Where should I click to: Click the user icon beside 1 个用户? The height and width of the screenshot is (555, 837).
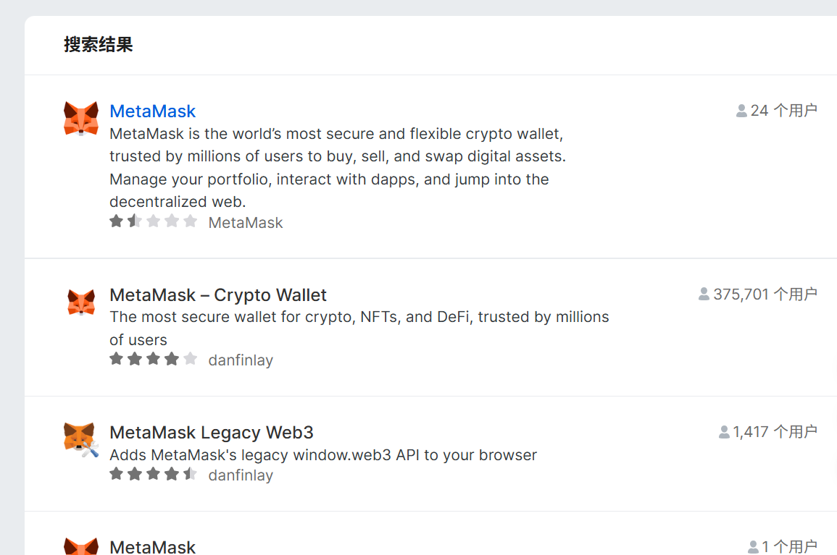pyautogui.click(x=753, y=547)
